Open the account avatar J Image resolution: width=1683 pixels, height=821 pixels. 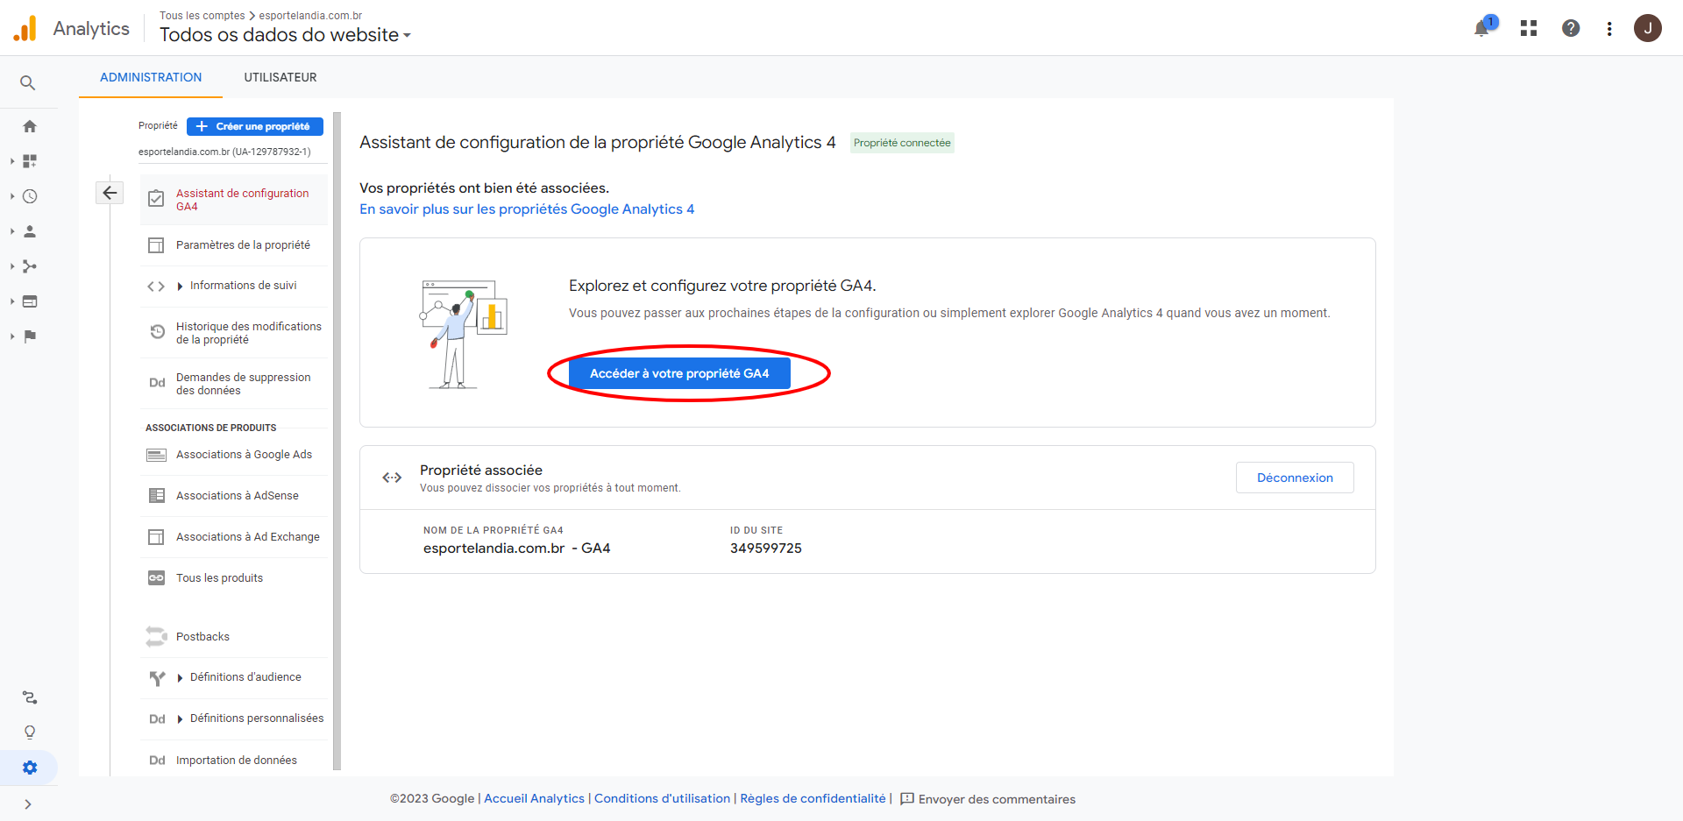click(x=1648, y=28)
